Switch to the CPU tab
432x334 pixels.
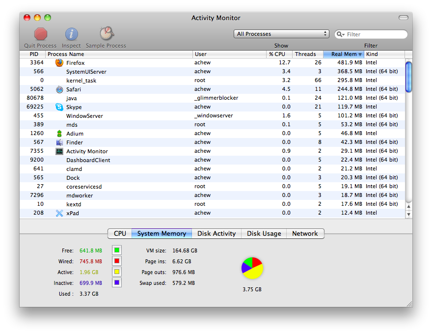coord(120,233)
